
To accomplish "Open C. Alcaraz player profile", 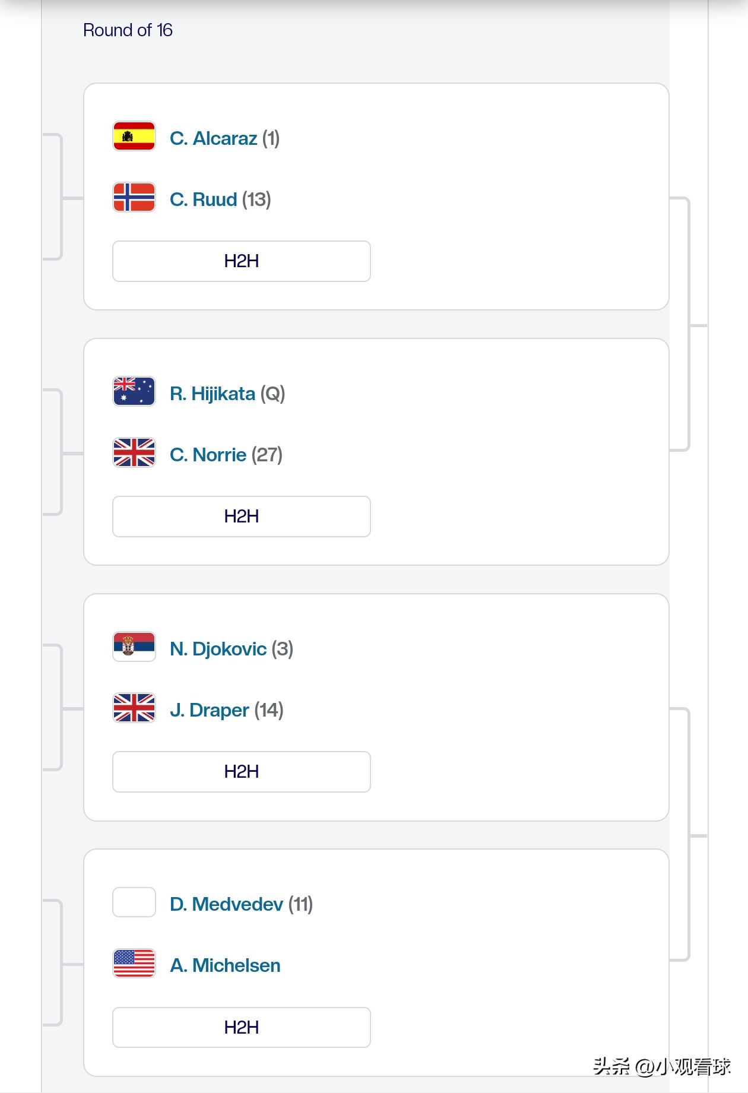I will pos(213,138).
